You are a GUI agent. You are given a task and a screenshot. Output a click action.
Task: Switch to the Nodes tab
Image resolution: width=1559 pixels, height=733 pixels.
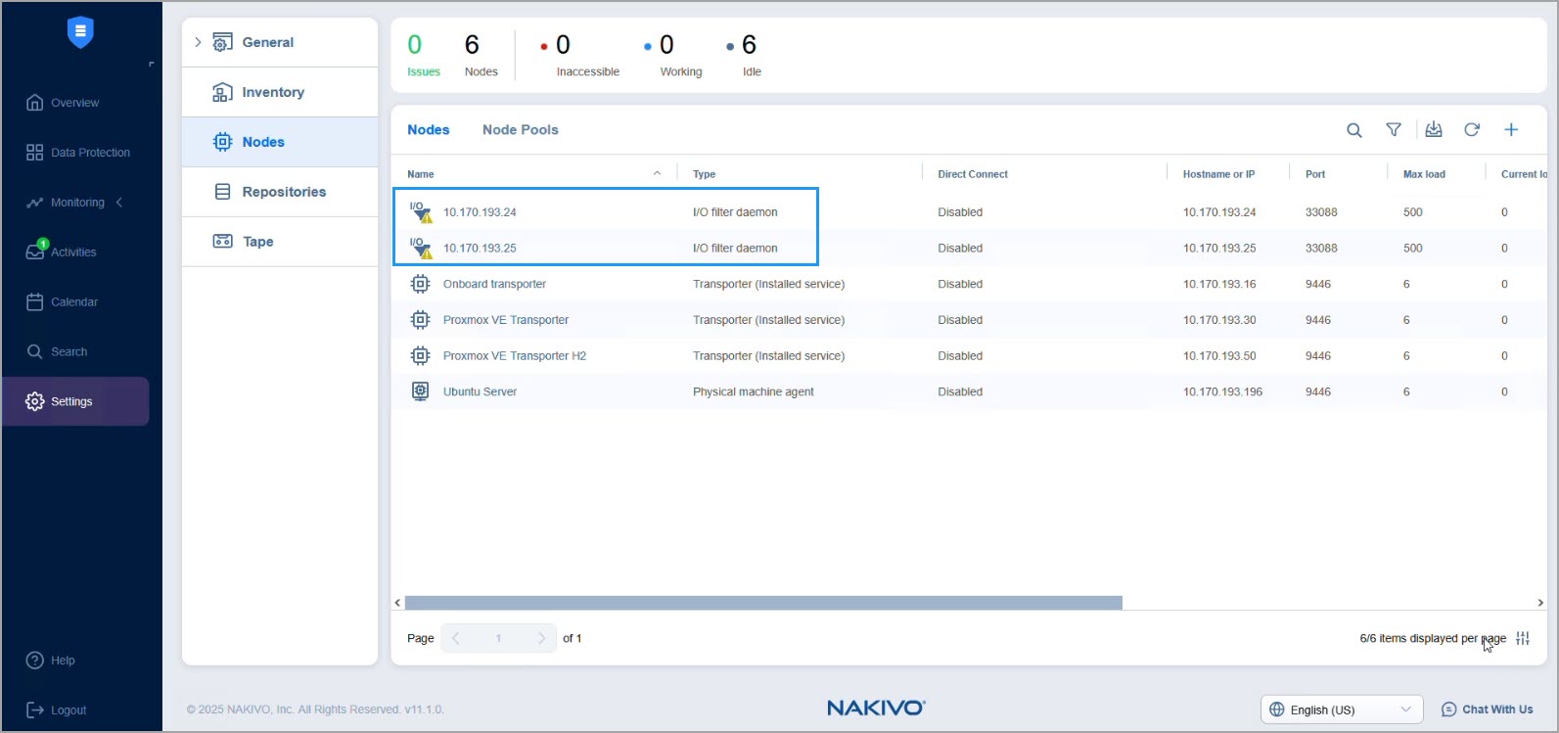point(429,129)
